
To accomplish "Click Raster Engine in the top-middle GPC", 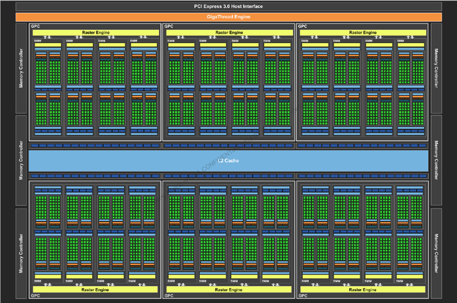I will [x=228, y=33].
